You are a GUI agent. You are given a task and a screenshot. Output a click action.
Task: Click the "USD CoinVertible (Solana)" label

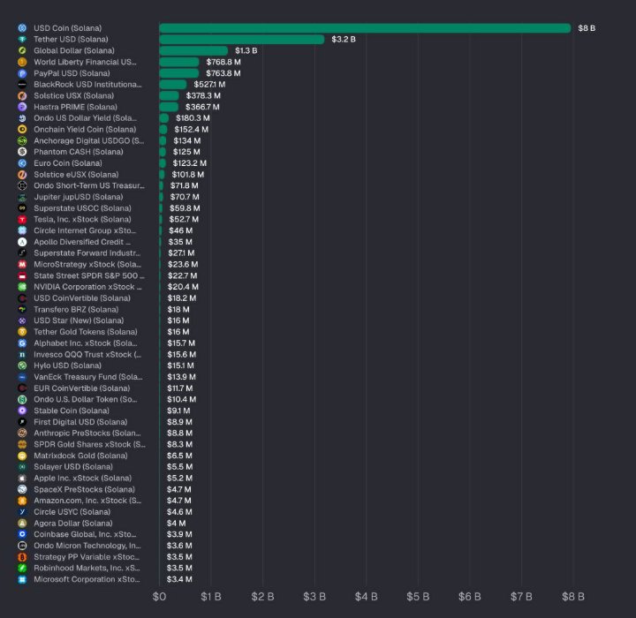(x=82, y=298)
